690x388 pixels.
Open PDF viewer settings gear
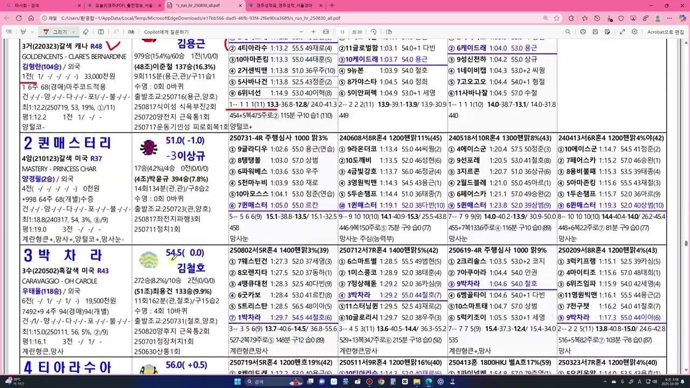pos(634,32)
